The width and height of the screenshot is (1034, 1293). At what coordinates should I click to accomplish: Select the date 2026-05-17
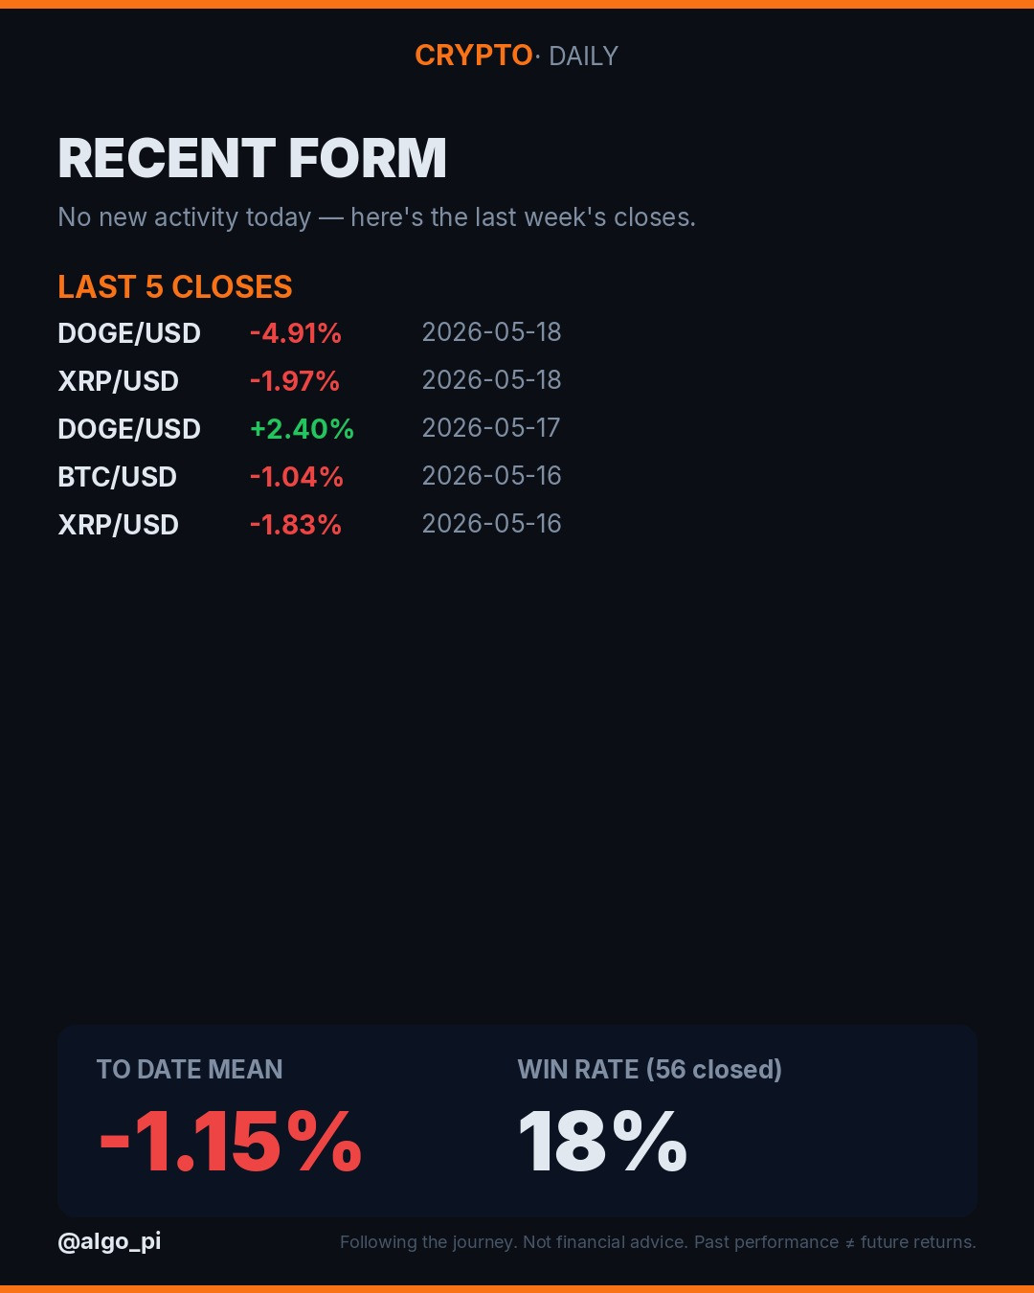pyautogui.click(x=491, y=428)
